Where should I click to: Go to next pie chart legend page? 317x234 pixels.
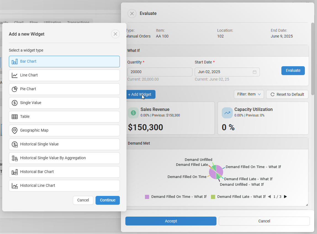pyautogui.click(x=286, y=197)
